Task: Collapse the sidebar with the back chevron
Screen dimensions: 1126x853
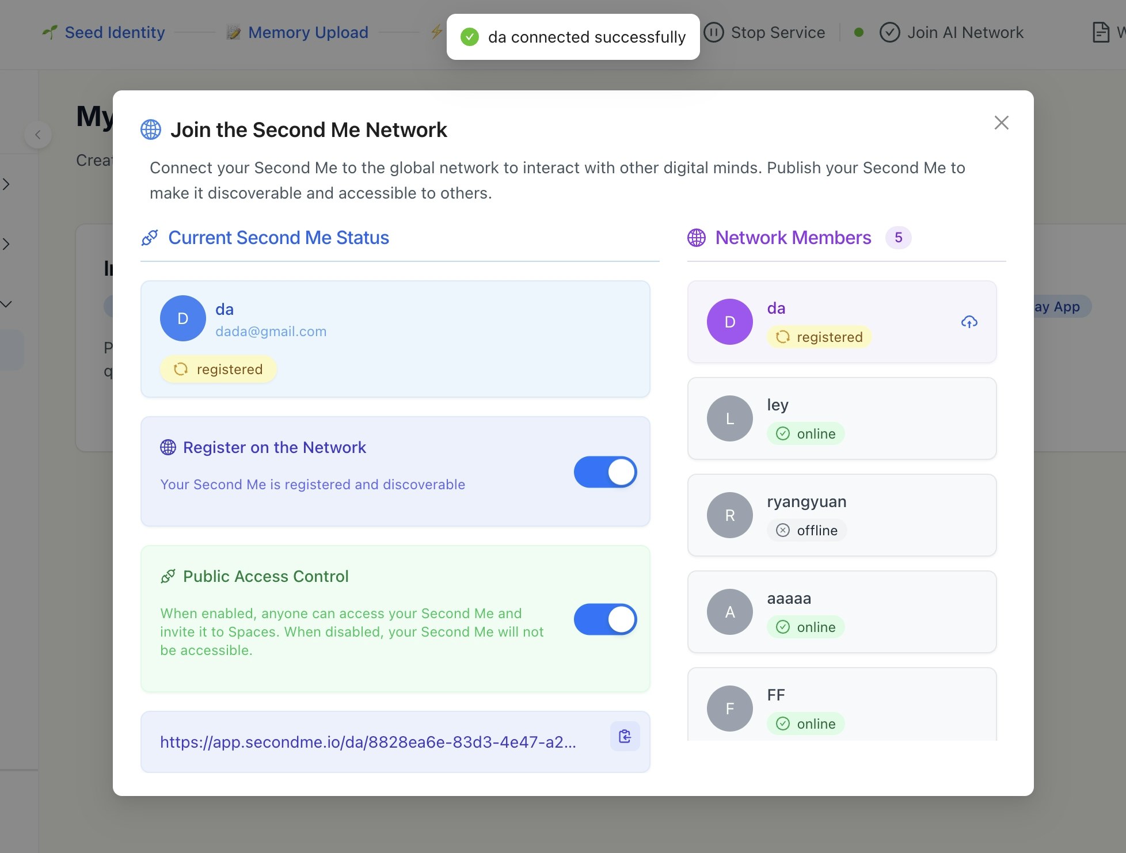Action: point(38,135)
